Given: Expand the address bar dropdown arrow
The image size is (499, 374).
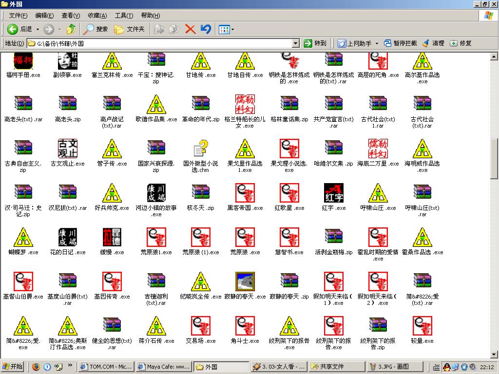Looking at the screenshot, I should [295, 43].
